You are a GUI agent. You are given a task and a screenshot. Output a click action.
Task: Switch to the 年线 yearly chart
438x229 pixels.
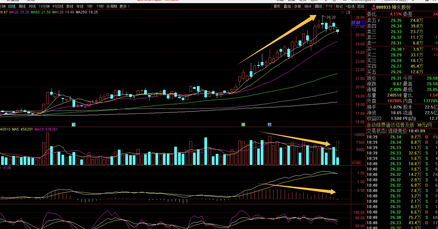coord(80,6)
